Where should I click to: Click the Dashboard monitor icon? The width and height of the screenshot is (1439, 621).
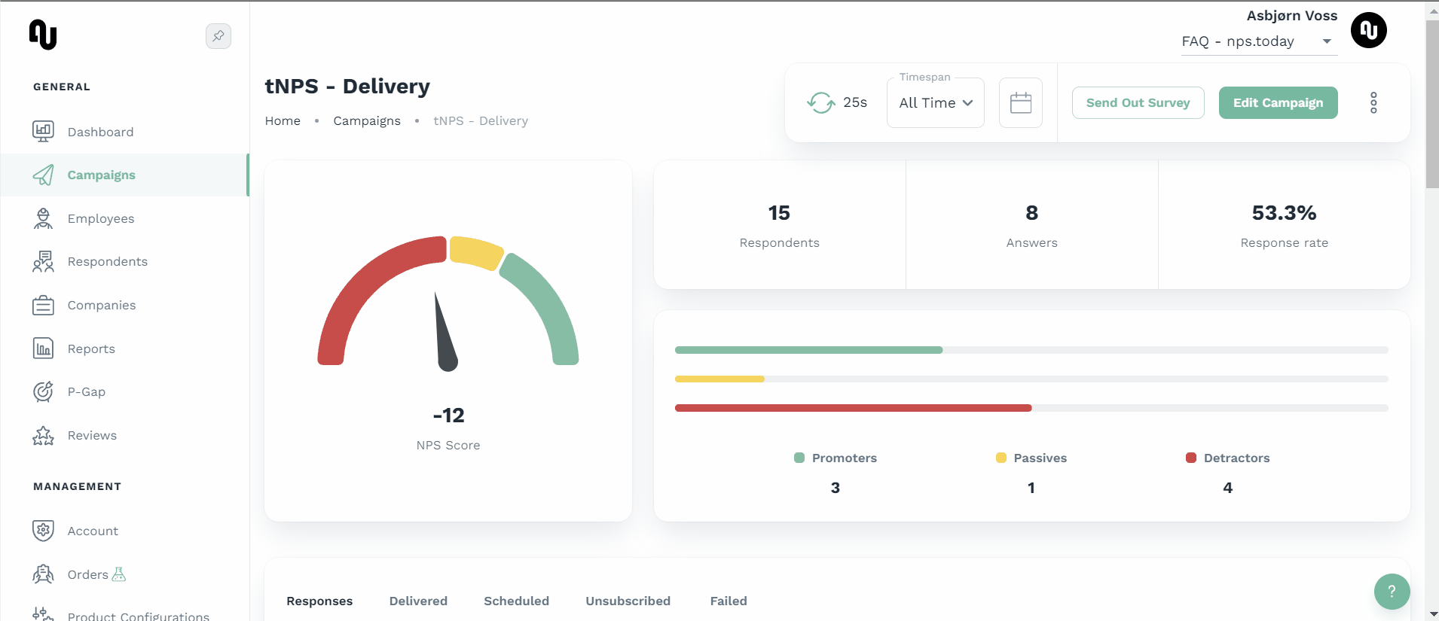(x=43, y=132)
